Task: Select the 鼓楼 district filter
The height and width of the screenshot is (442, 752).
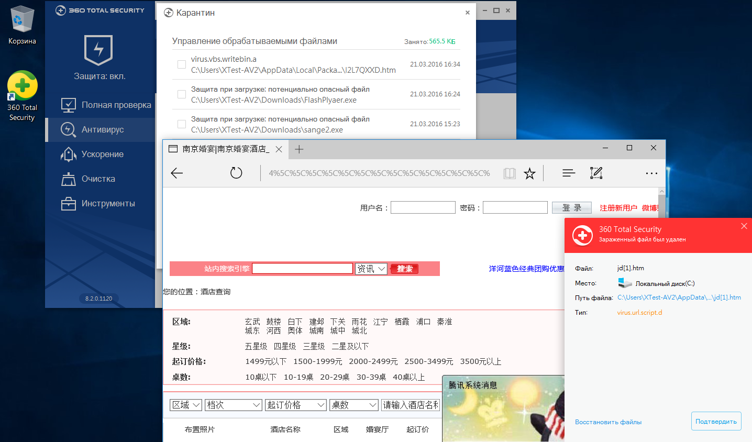Action: pos(274,322)
